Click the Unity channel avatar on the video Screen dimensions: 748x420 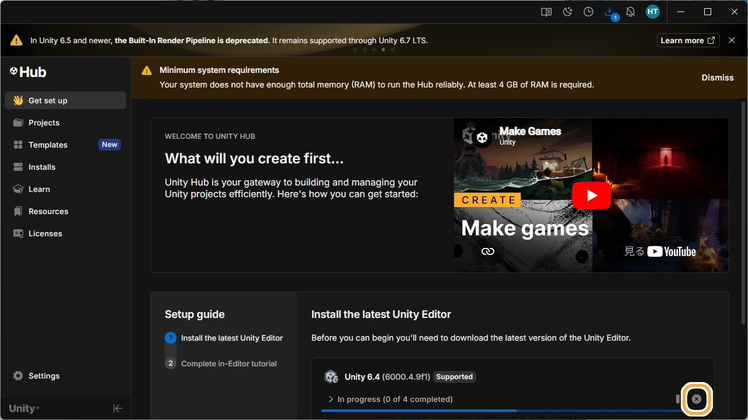pos(482,137)
